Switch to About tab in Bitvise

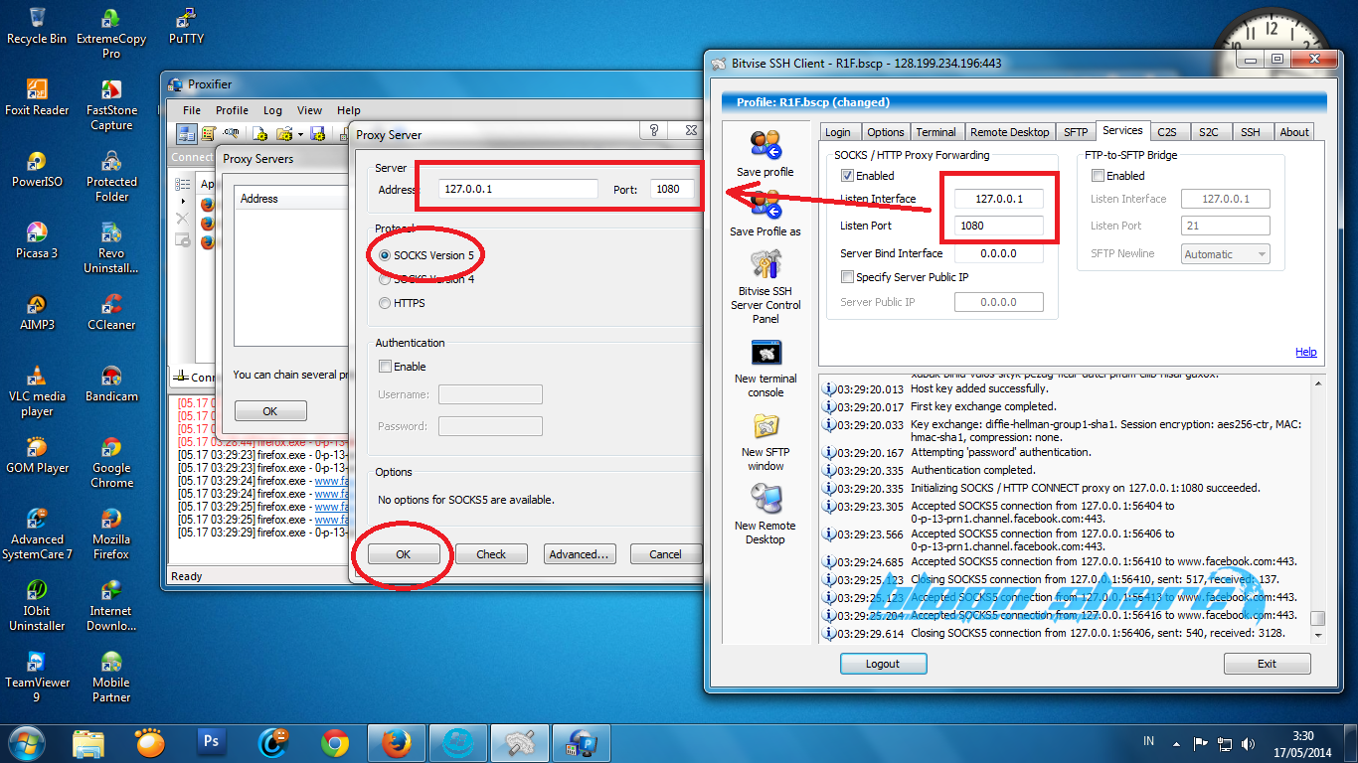click(x=1294, y=132)
